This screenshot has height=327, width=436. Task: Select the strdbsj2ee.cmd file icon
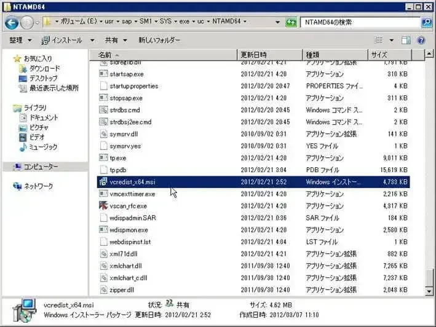103,122
